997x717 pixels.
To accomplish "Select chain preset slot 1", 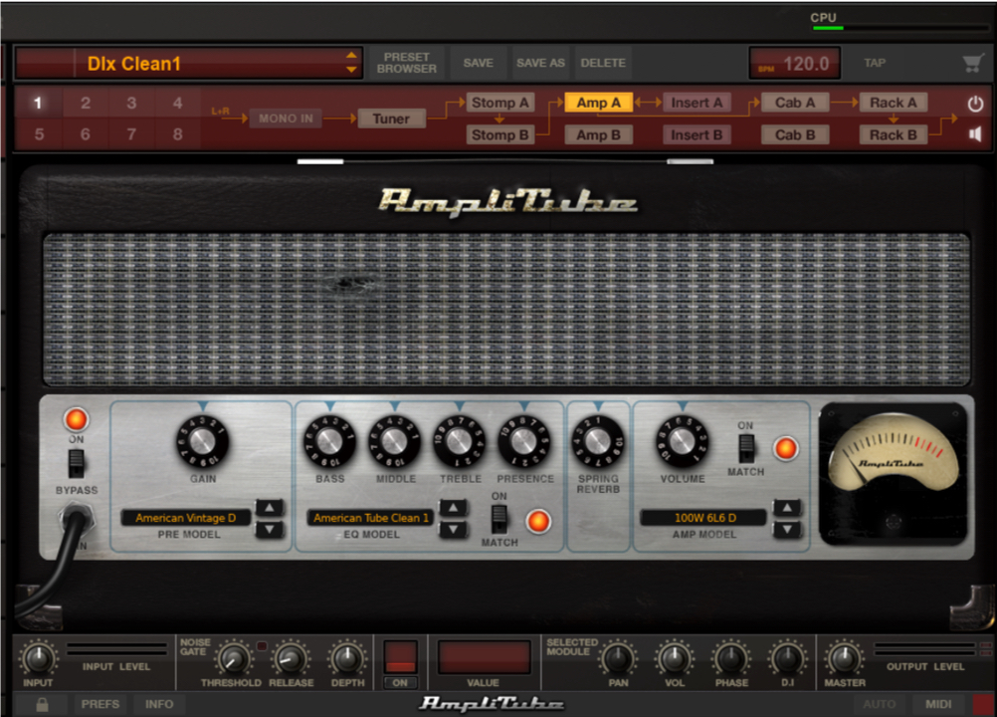I will (38, 103).
